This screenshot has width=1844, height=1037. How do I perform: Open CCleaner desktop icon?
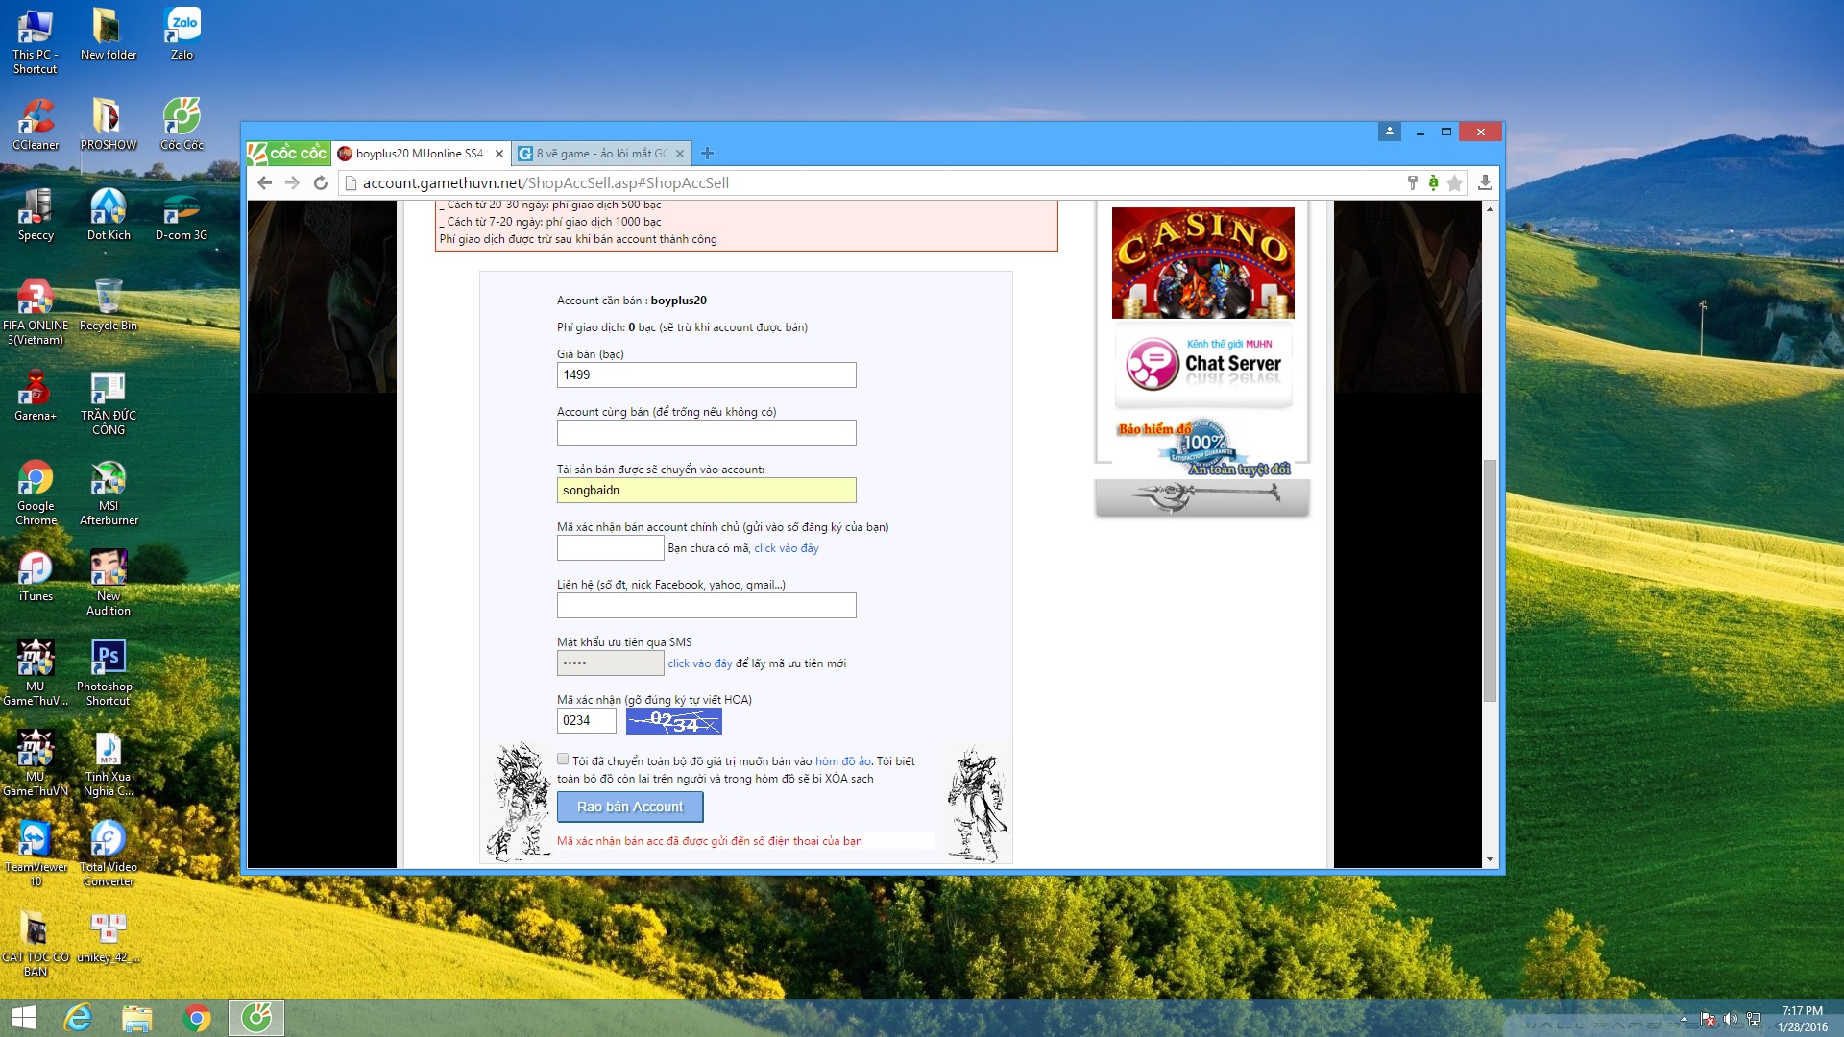pyautogui.click(x=36, y=125)
